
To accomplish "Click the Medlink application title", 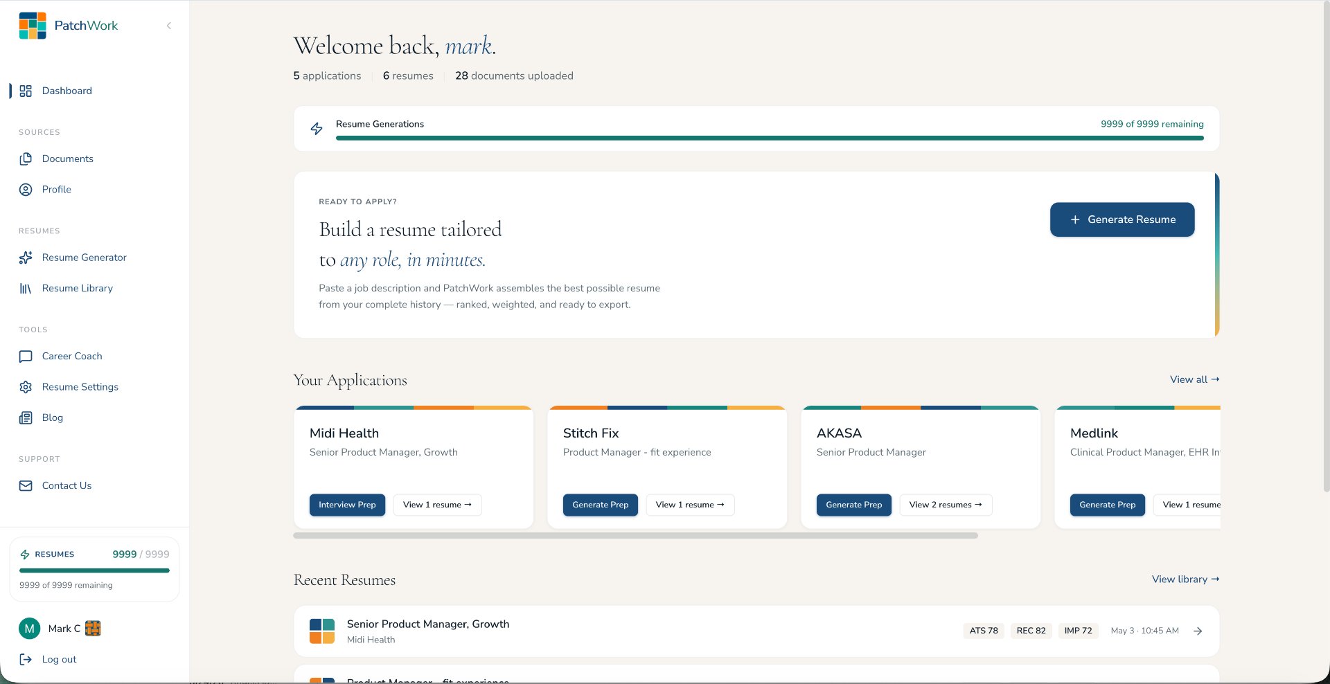I will pos(1094,433).
